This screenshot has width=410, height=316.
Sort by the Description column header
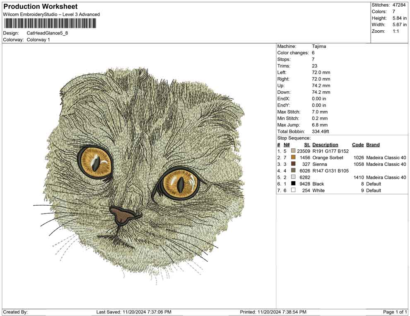(326, 144)
